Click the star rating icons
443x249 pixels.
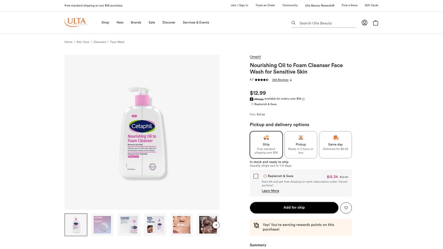(x=261, y=80)
